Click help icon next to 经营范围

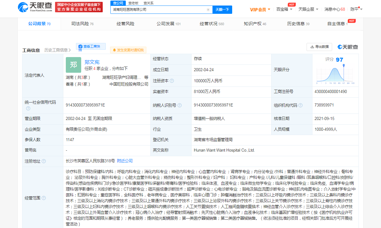pyautogui.click(x=44, y=198)
